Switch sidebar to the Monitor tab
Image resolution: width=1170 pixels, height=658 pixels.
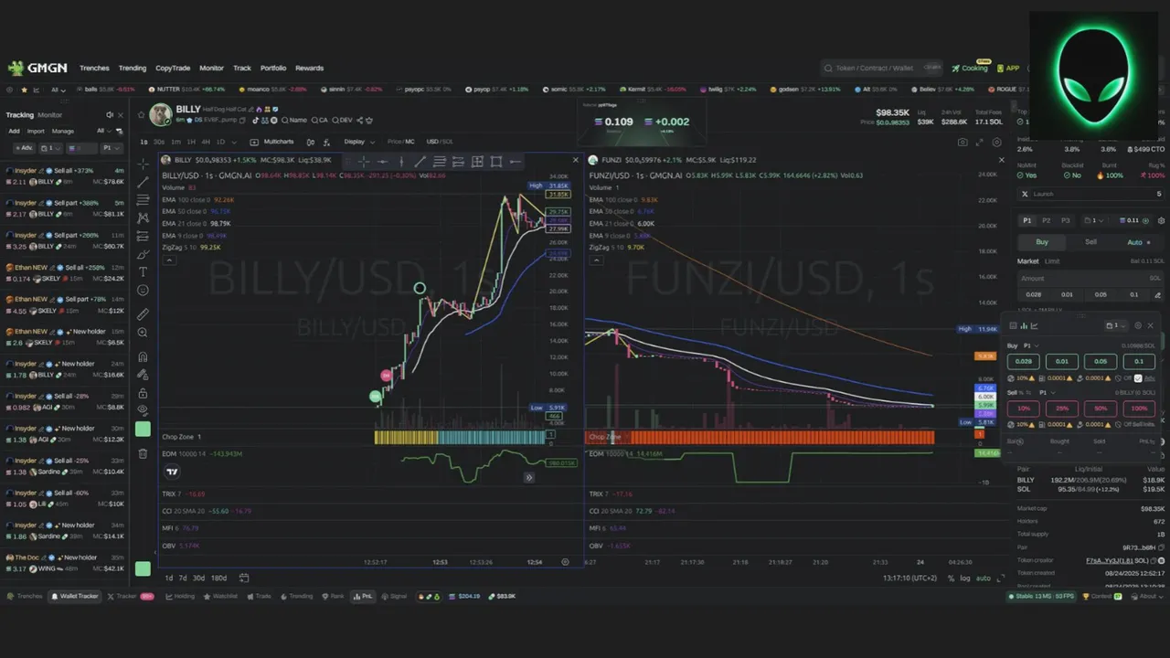pyautogui.click(x=50, y=115)
